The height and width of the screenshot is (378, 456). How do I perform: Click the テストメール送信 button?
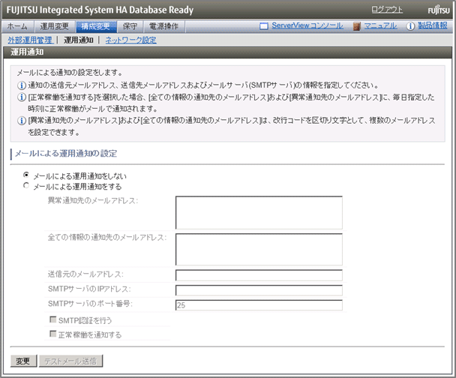[x=70, y=361]
